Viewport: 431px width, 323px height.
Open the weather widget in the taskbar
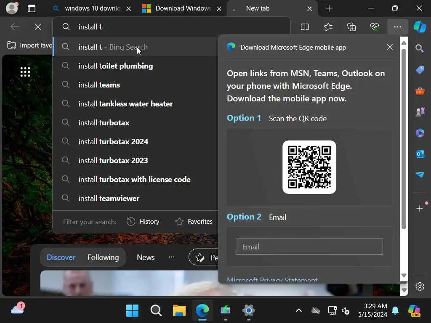click(x=18, y=308)
